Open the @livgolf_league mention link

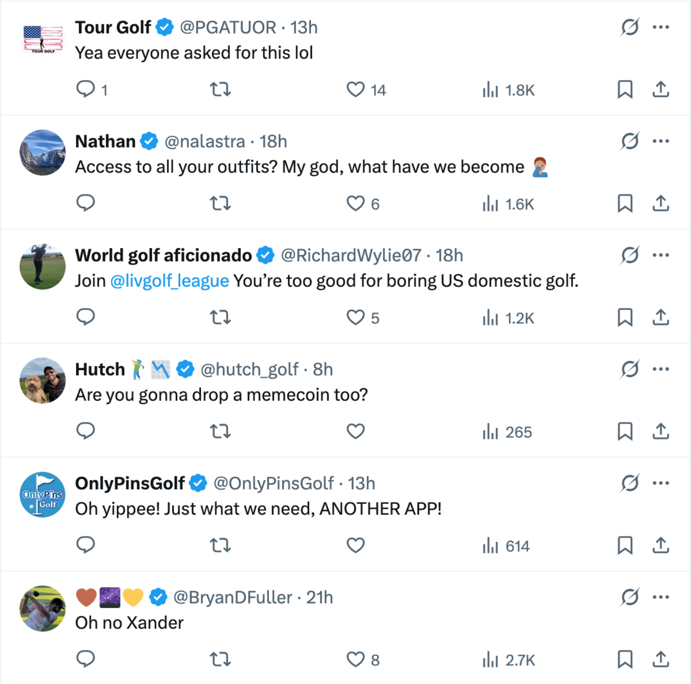tap(169, 281)
